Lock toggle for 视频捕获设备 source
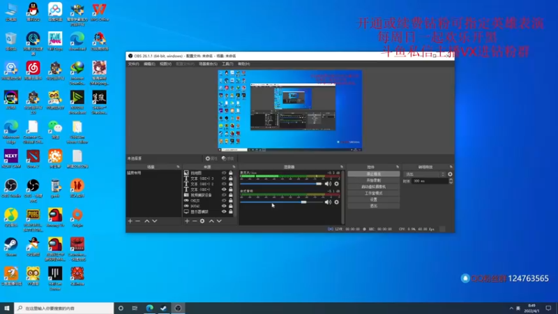Image resolution: width=558 pixels, height=314 pixels. pyautogui.click(x=231, y=195)
